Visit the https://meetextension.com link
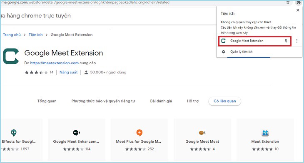304x163 pixels. 55,63
